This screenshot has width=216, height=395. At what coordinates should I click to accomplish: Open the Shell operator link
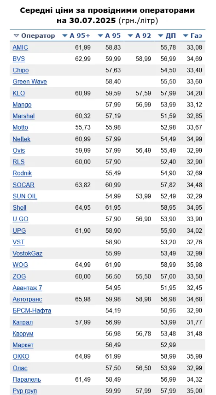click(x=20, y=207)
